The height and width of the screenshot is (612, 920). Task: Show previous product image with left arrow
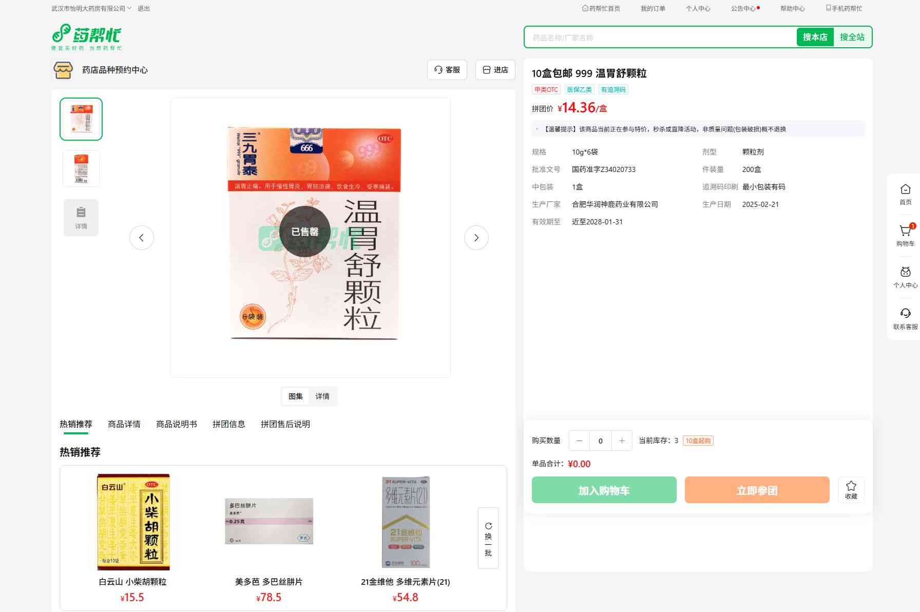coord(142,238)
